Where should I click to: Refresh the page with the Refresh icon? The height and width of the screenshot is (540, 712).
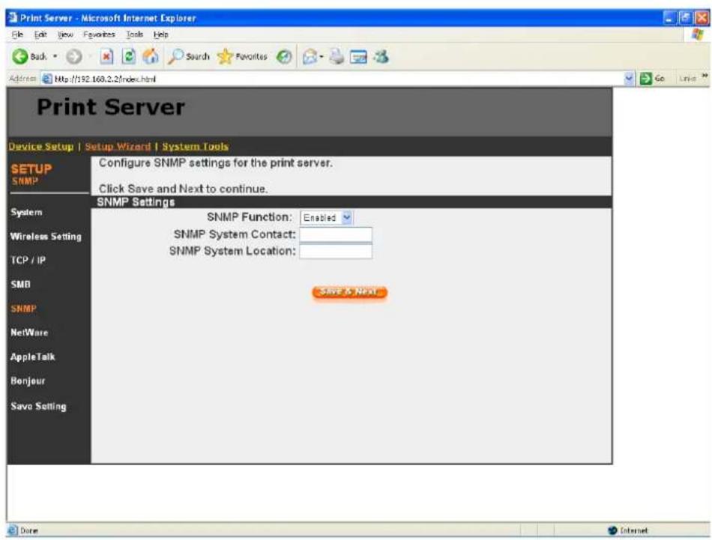129,57
